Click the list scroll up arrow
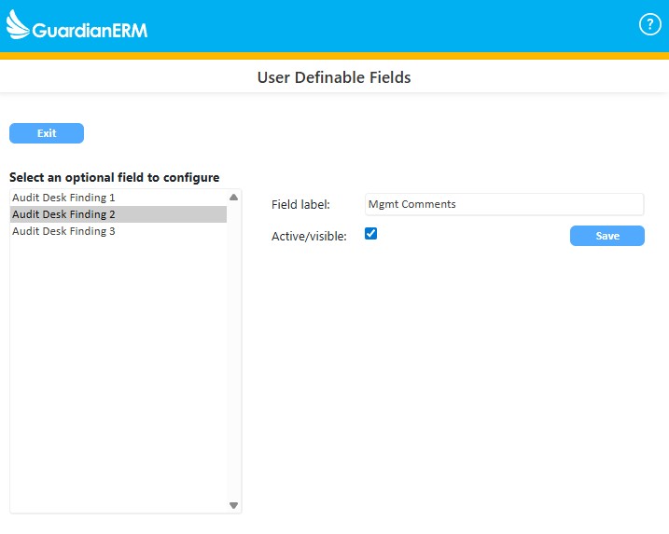669x534 pixels. coord(233,198)
